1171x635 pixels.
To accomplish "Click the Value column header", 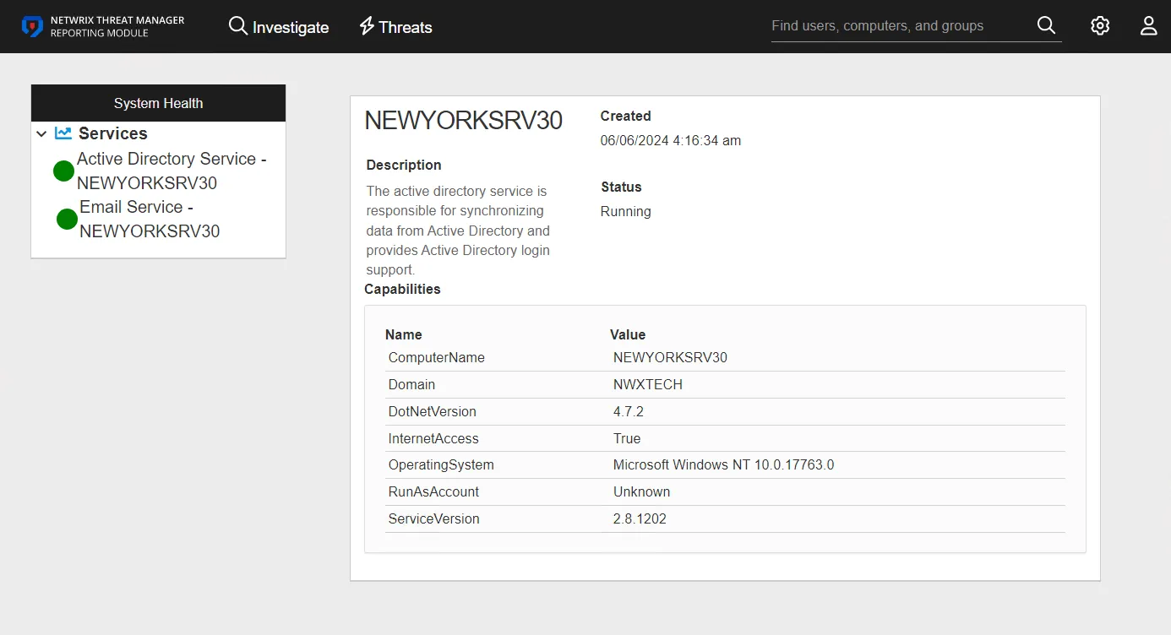I will tap(628, 334).
